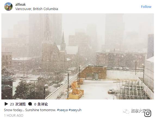Screen dimensions: 155x118
Task: Play the snowy Vancouver video
Action: pyautogui.click(x=77, y=56)
